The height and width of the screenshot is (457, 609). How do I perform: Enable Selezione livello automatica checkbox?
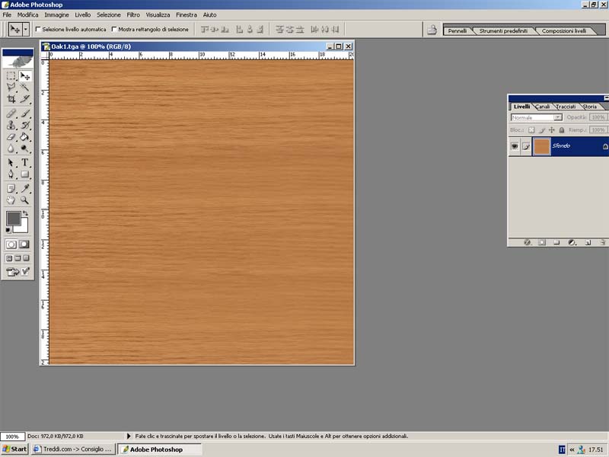pyautogui.click(x=38, y=30)
